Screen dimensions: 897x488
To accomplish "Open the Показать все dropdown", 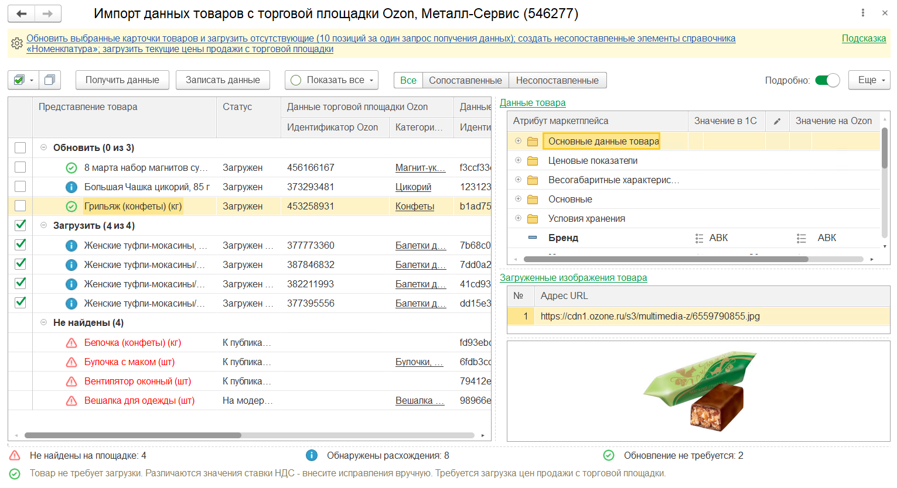I will tap(332, 80).
